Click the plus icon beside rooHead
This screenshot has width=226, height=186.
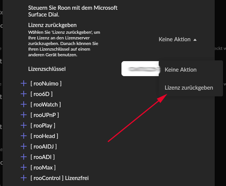(x=24, y=136)
